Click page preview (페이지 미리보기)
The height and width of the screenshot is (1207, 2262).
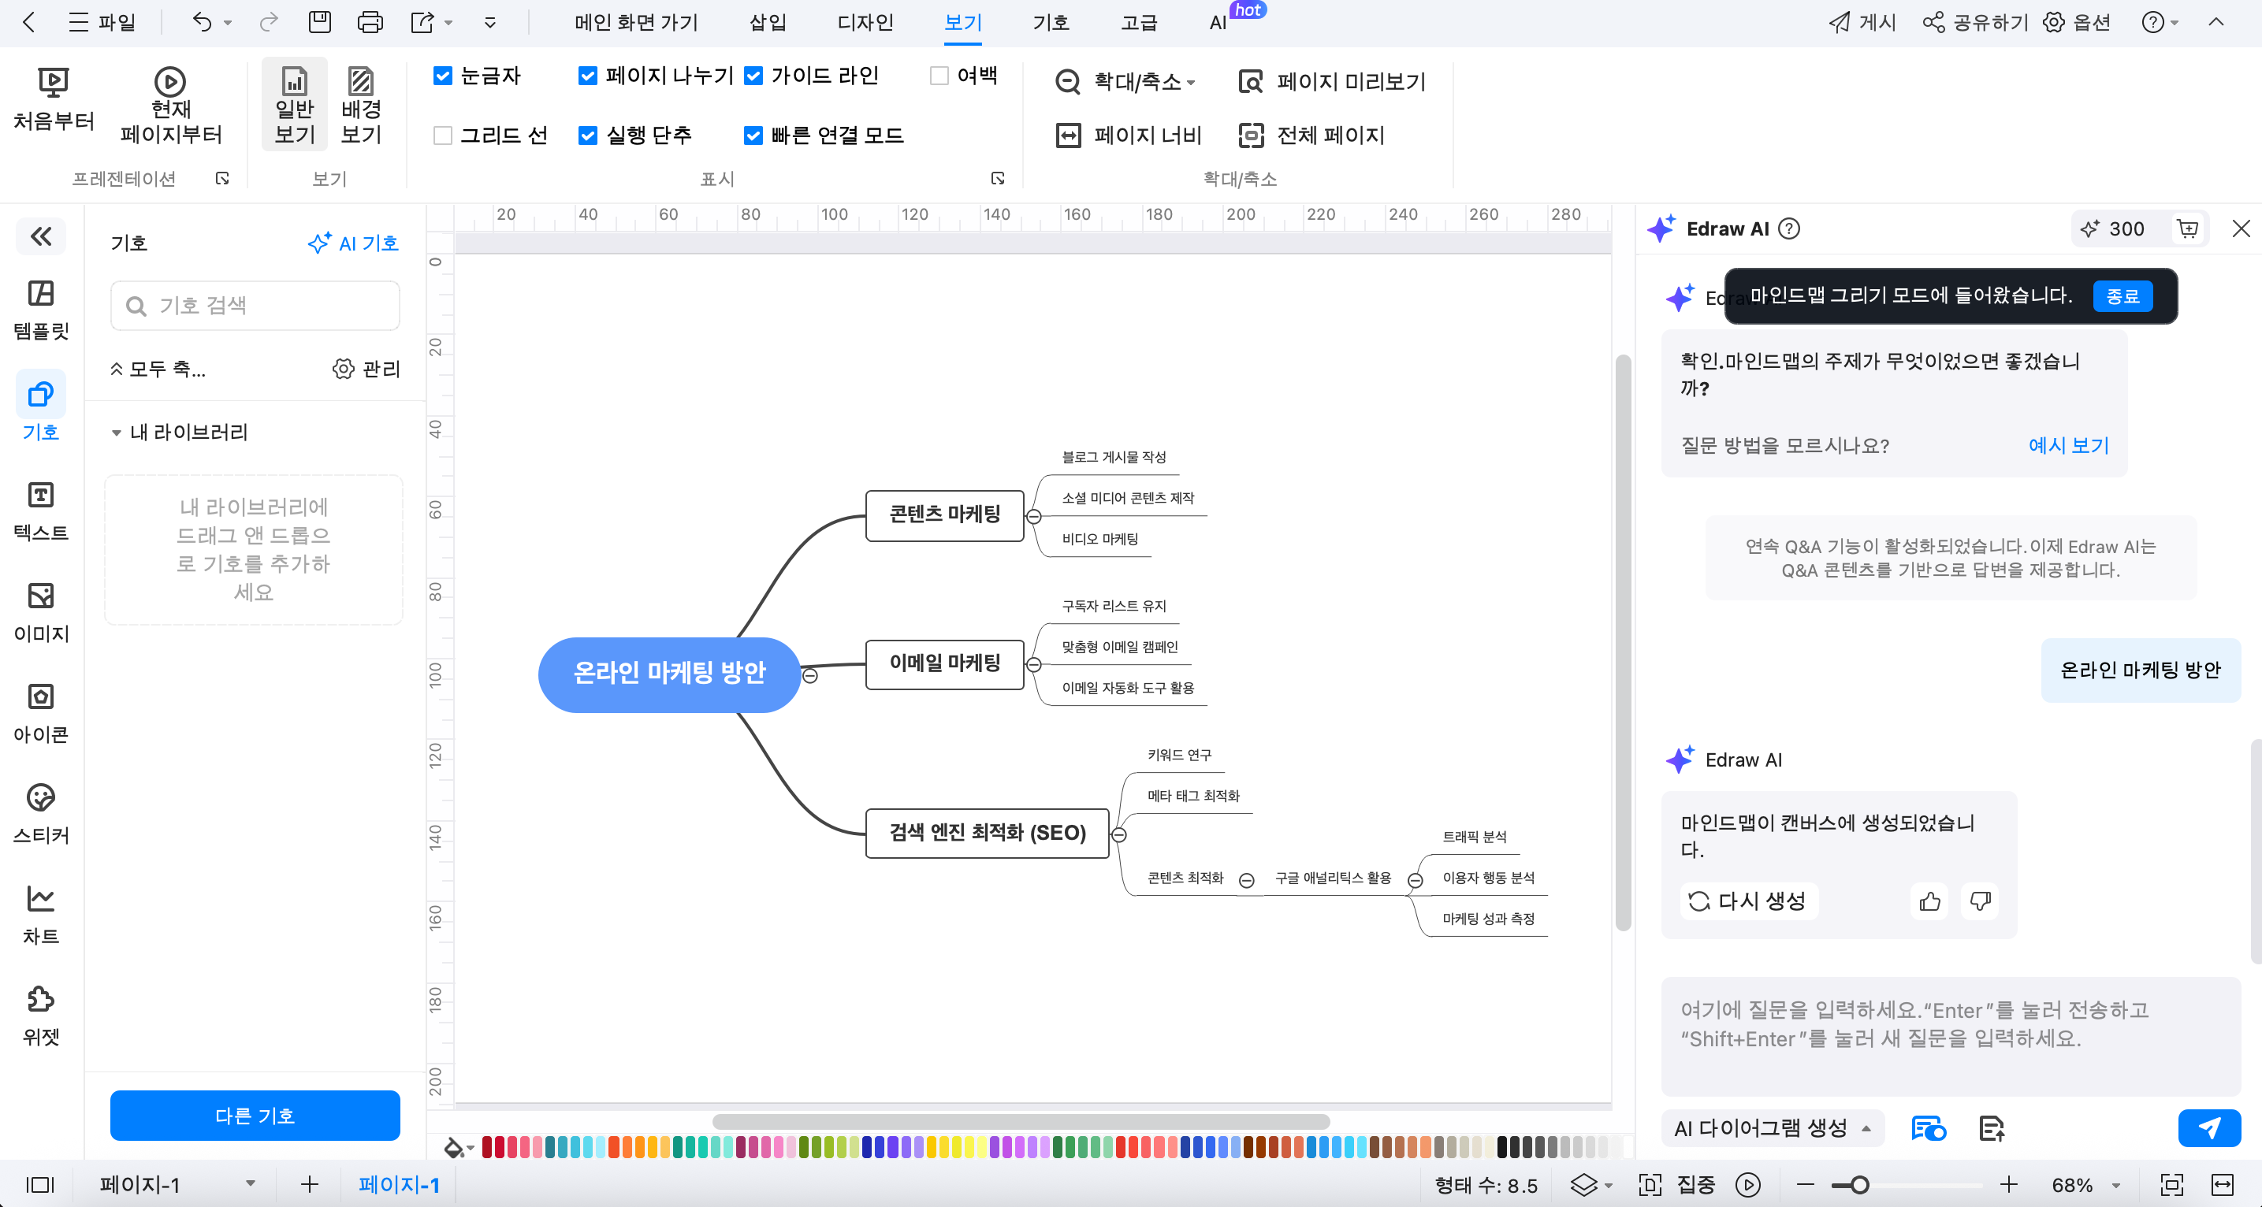1331,82
